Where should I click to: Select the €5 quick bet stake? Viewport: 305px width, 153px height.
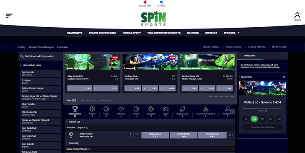(x=246, y=119)
